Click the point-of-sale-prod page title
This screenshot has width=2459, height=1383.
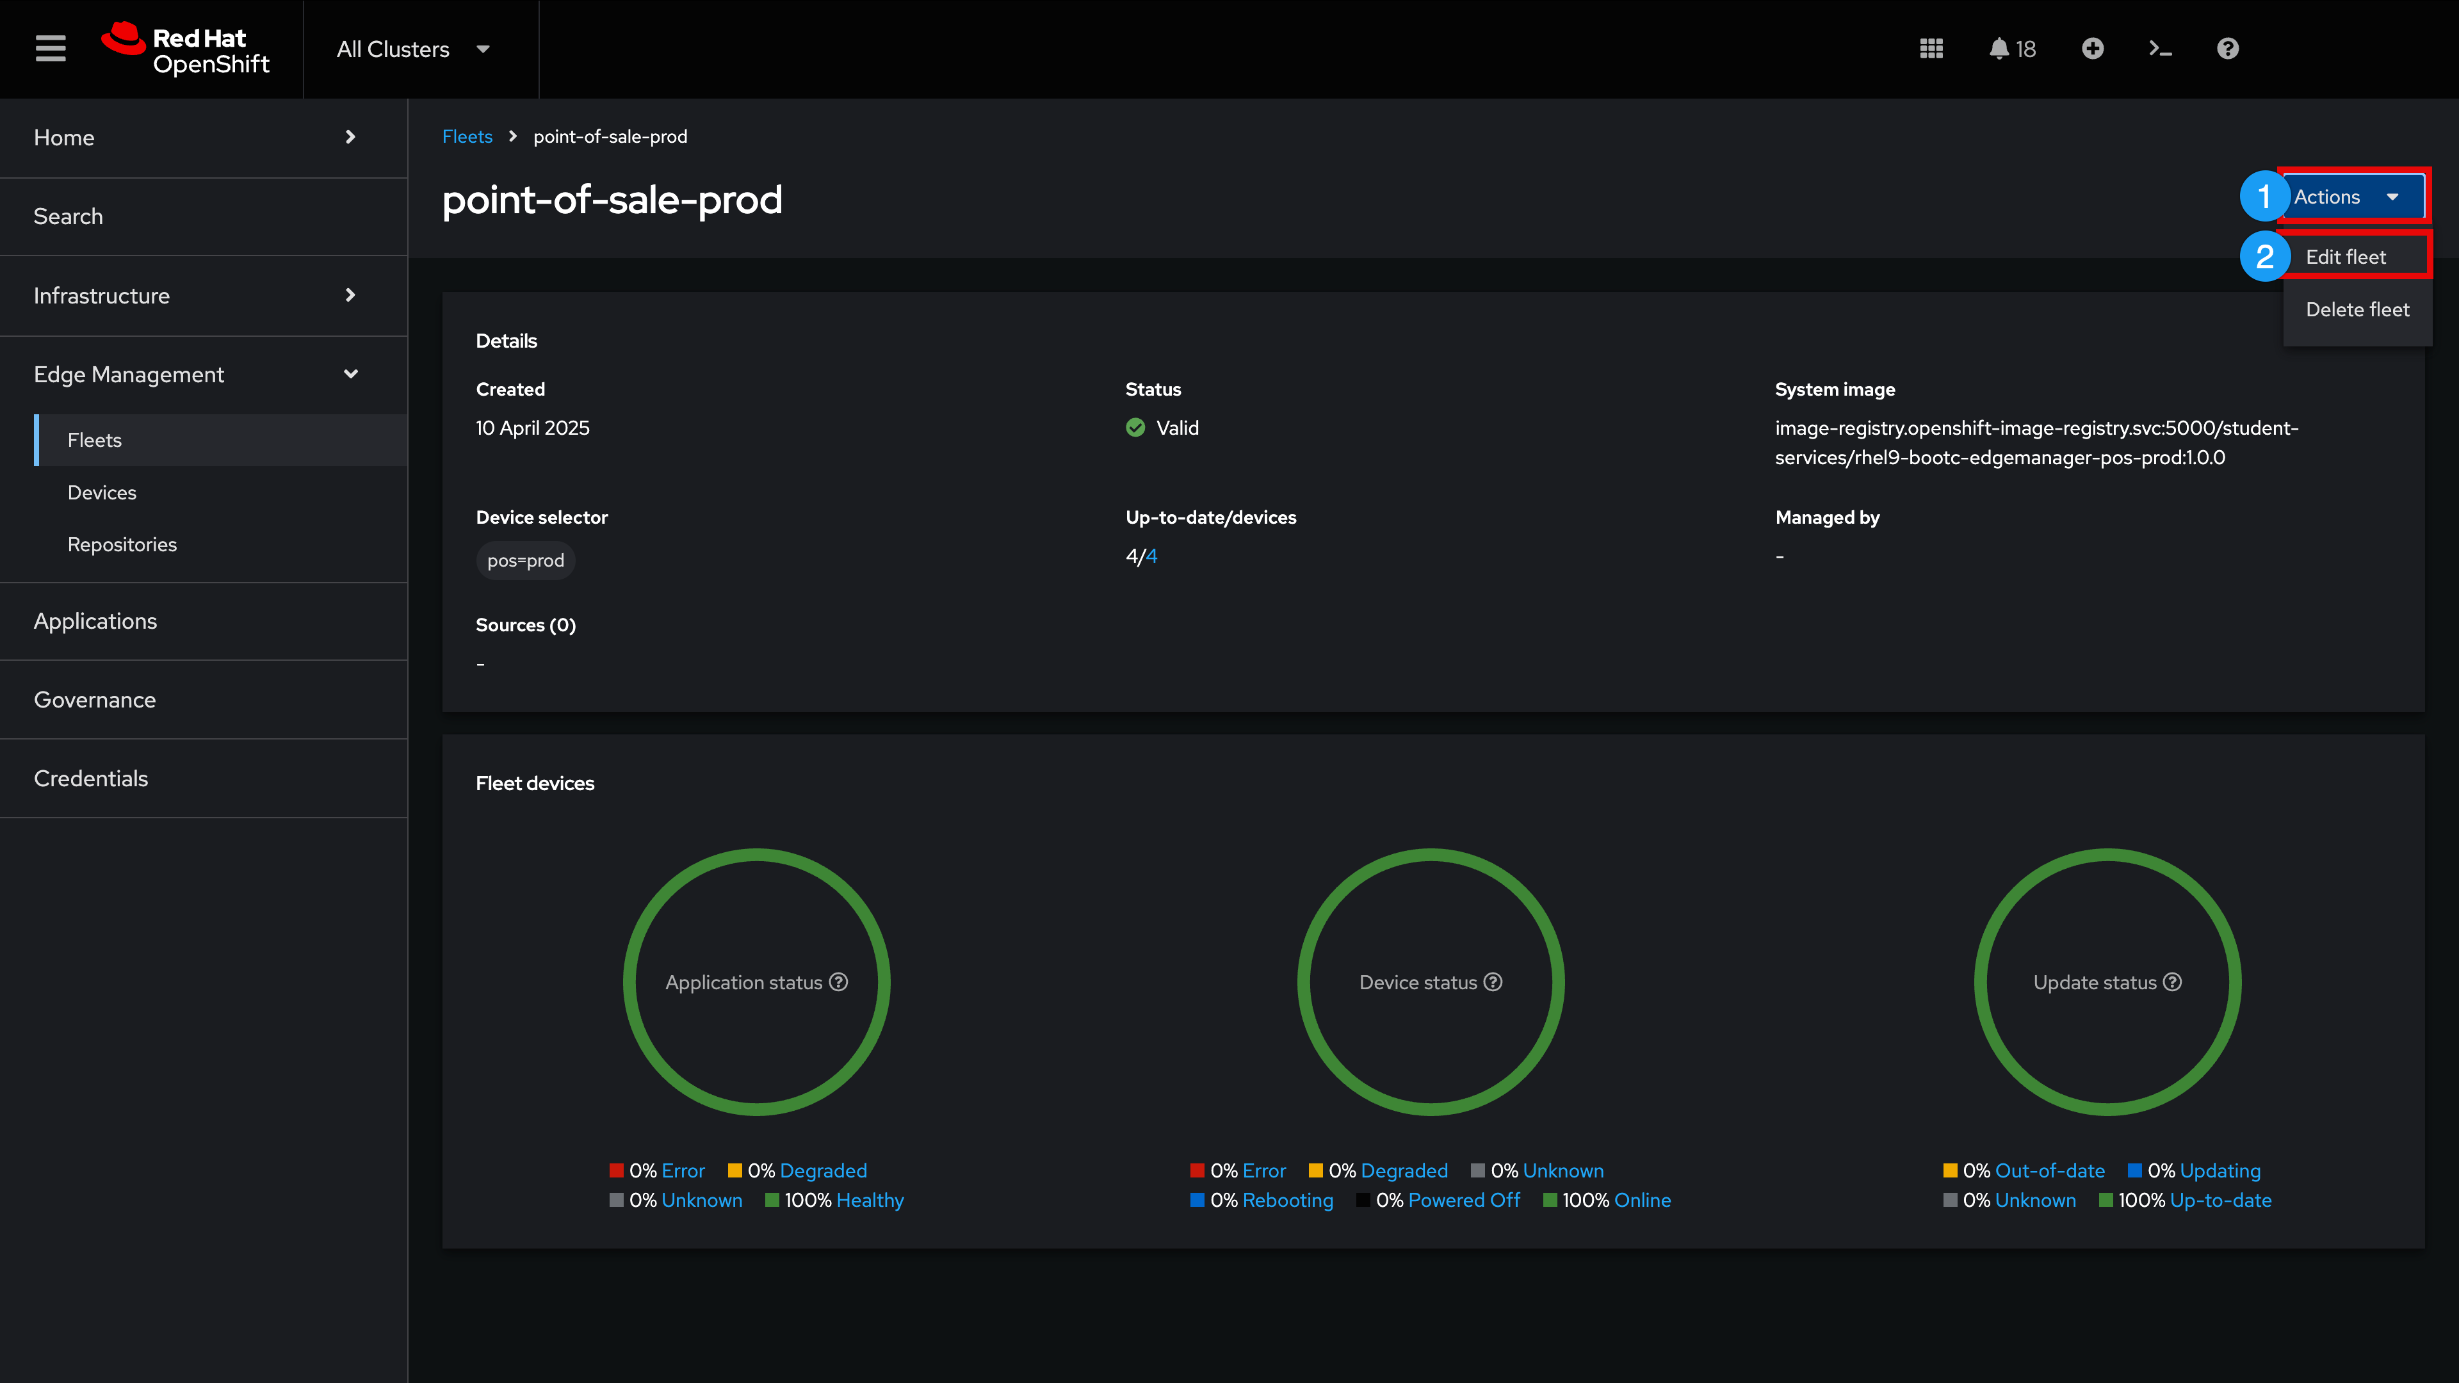tap(612, 200)
